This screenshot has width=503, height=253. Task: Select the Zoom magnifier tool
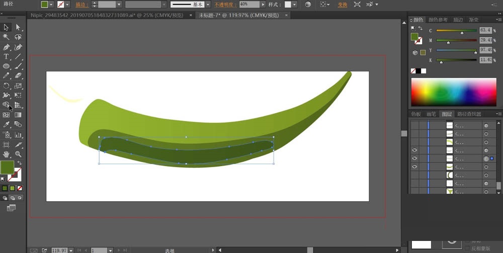[x=18, y=154]
